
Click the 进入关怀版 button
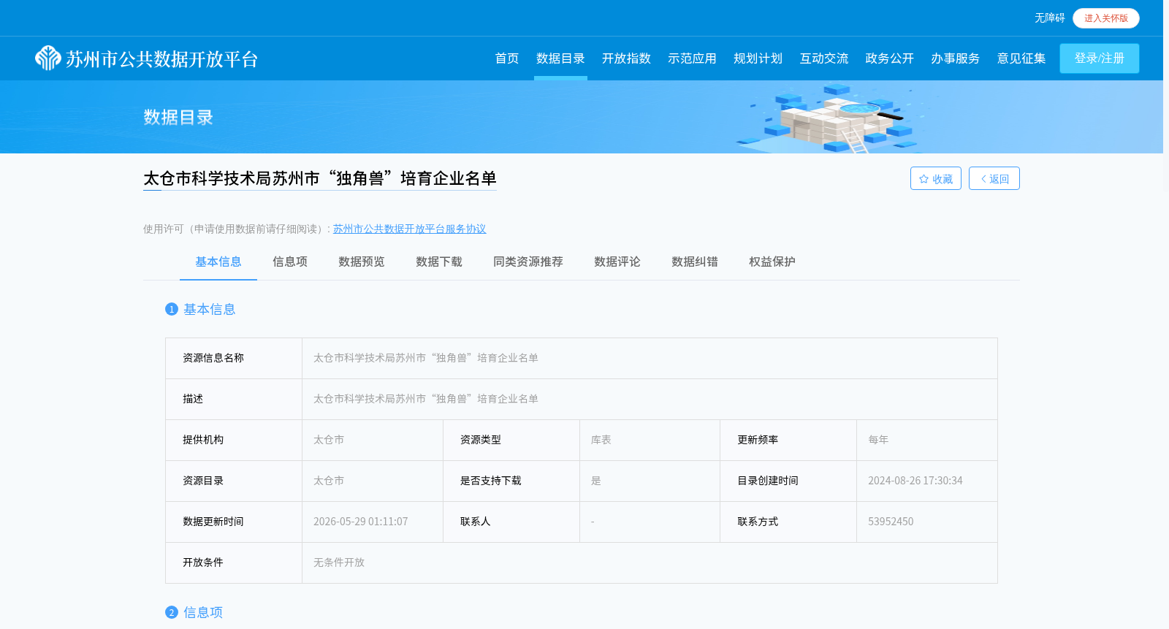coord(1106,18)
